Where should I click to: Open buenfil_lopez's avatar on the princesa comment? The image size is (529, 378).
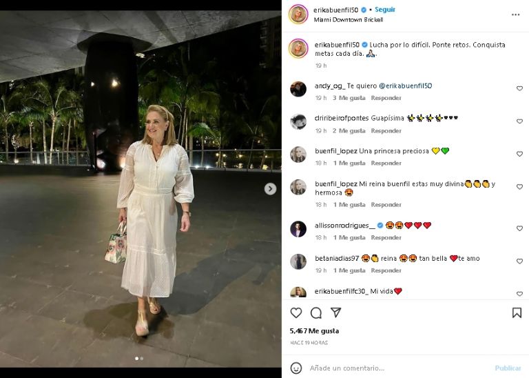pyautogui.click(x=298, y=155)
